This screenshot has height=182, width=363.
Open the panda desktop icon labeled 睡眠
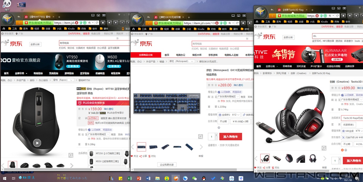(7, 5)
